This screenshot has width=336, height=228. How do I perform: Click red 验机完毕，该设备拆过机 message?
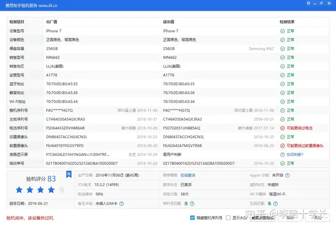pyautogui.click(x=30, y=218)
